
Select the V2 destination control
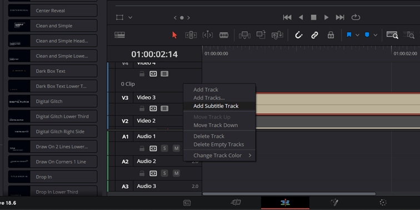tap(125, 121)
